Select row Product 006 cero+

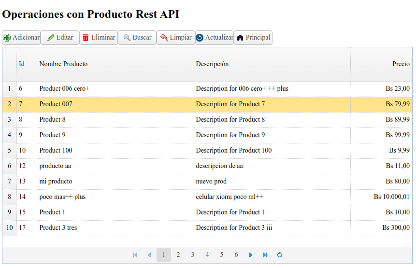coord(207,89)
